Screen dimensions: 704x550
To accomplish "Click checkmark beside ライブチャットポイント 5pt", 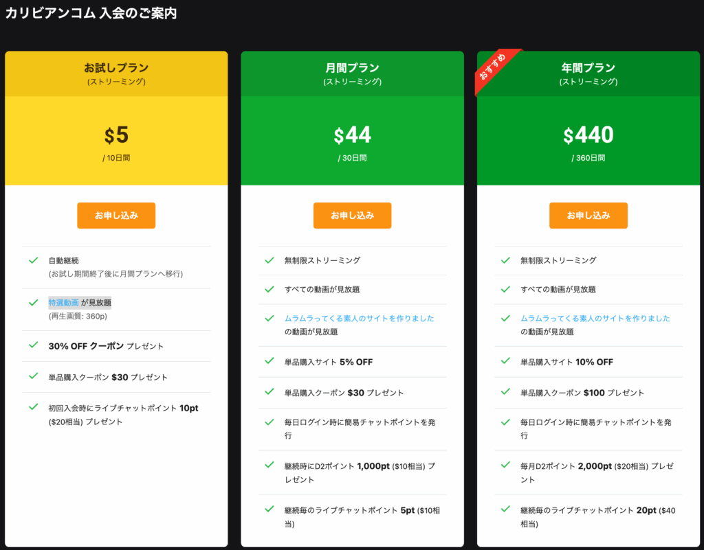I will coord(269,509).
